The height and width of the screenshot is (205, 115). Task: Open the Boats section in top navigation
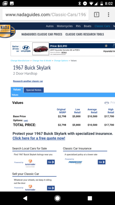tap(88, 26)
